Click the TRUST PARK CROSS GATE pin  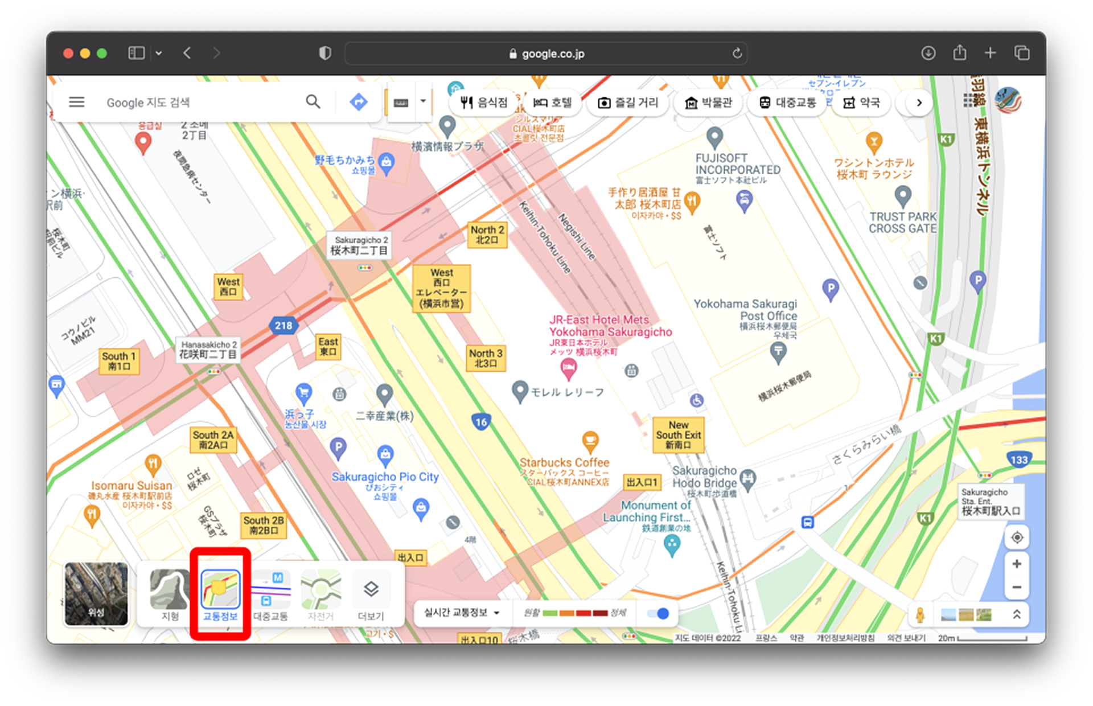coord(903,197)
